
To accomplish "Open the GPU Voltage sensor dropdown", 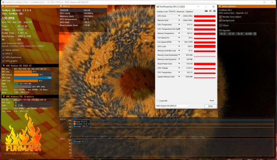I will (x=179, y=68).
